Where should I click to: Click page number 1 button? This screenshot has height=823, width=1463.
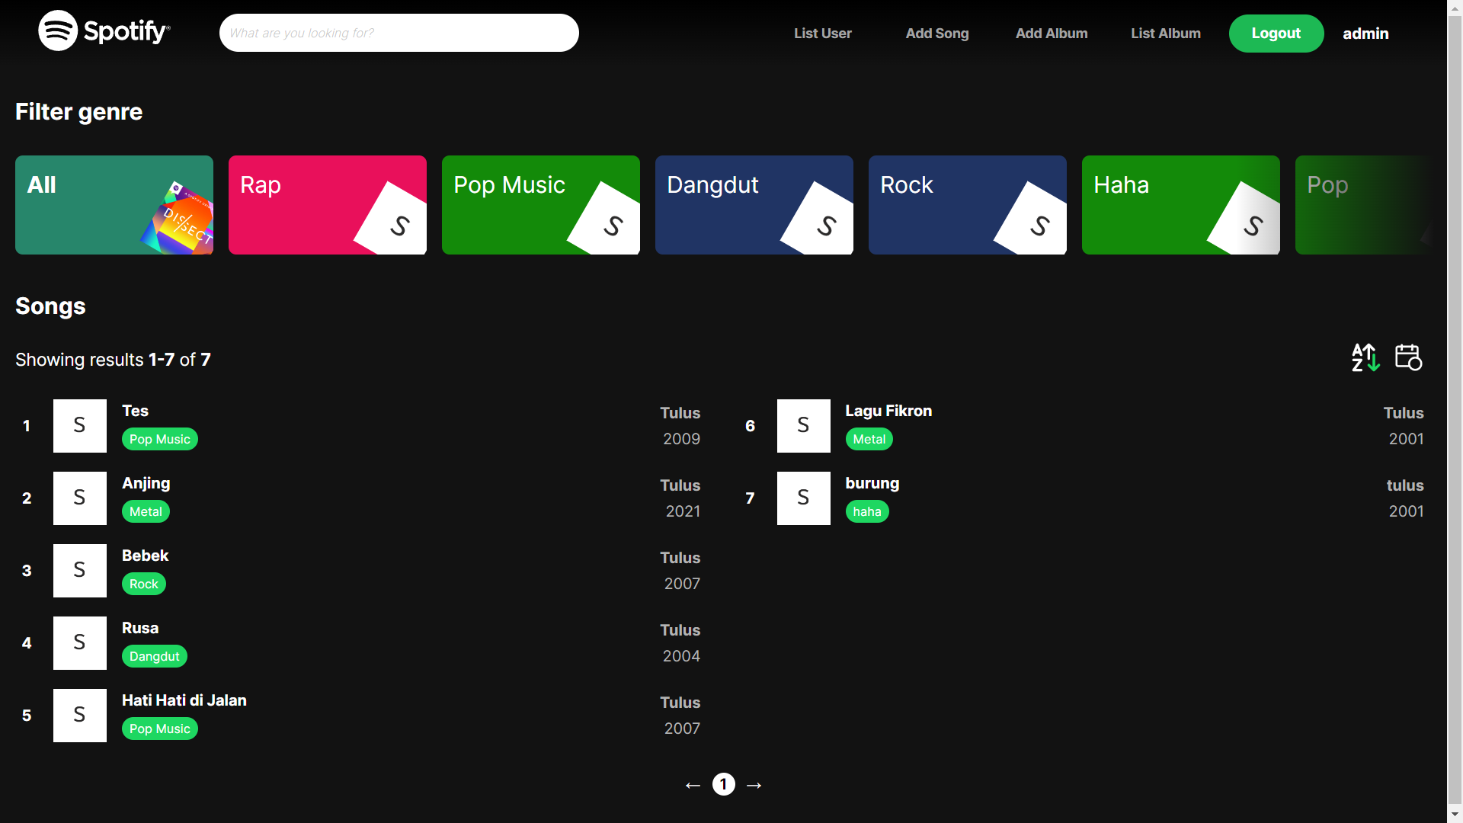pyautogui.click(x=722, y=784)
